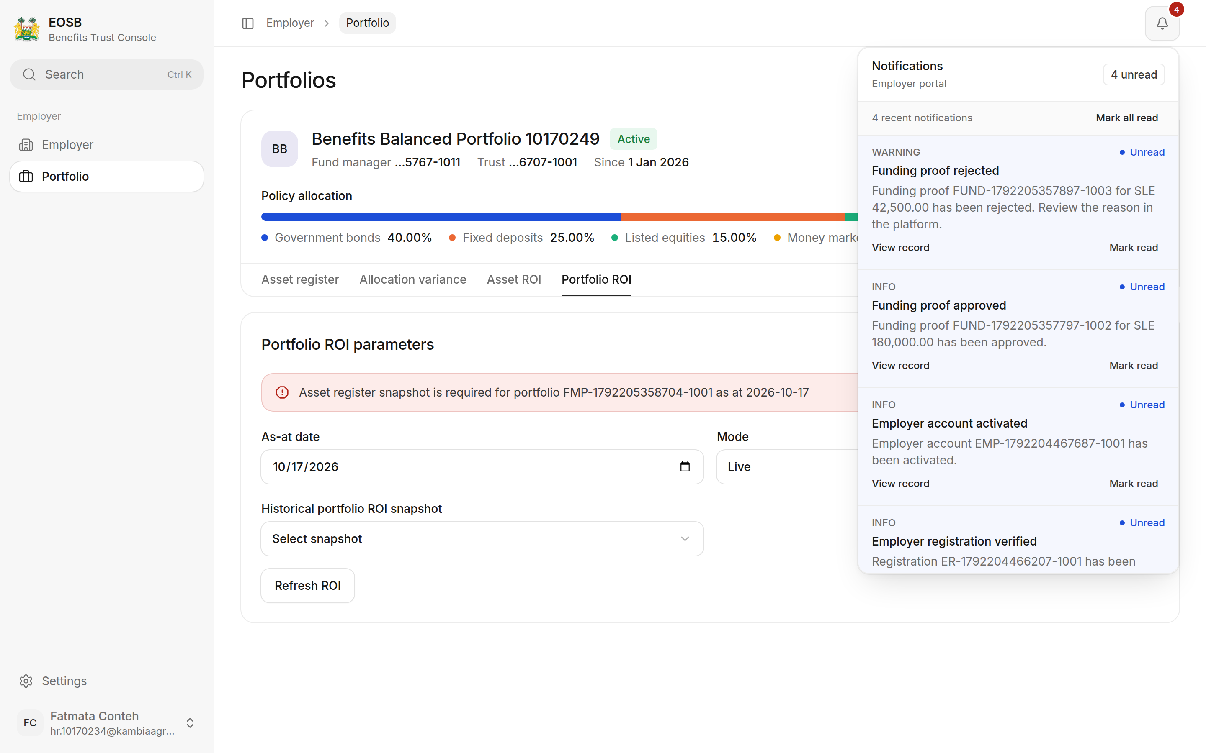The height and width of the screenshot is (753, 1206).
Task: Click the Portfolio briefcase icon in sidebar
Action: [26, 176]
